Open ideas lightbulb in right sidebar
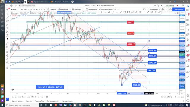This screenshot has height=107, width=190. pos(188,40)
